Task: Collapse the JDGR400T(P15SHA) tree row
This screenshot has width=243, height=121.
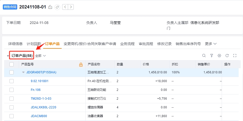Action: (x=23, y=72)
